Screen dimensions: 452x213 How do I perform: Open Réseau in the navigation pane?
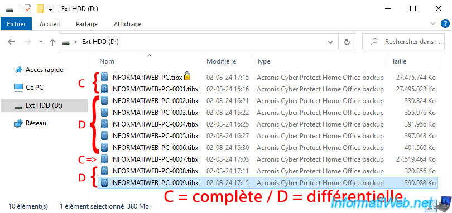click(36, 123)
